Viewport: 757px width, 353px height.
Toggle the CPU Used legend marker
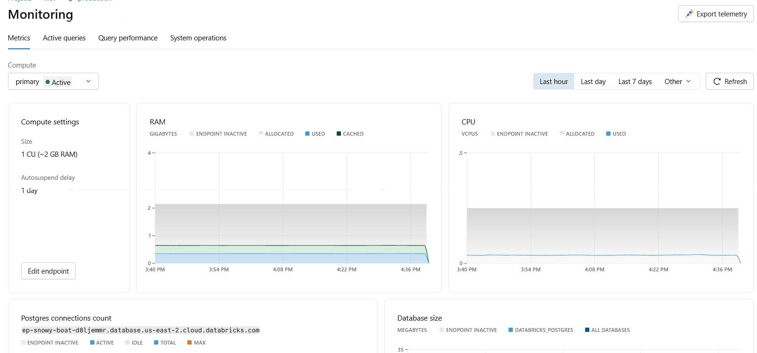[x=608, y=134]
